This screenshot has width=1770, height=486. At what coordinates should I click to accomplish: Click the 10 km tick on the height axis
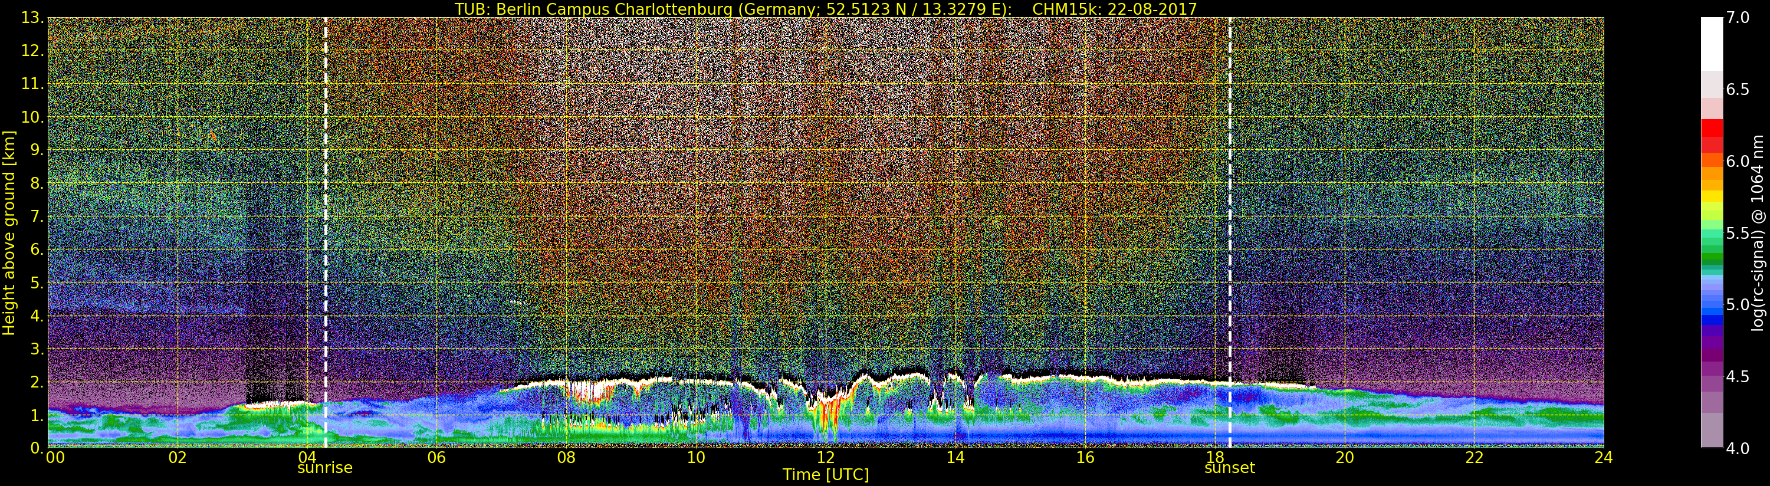tap(32, 117)
